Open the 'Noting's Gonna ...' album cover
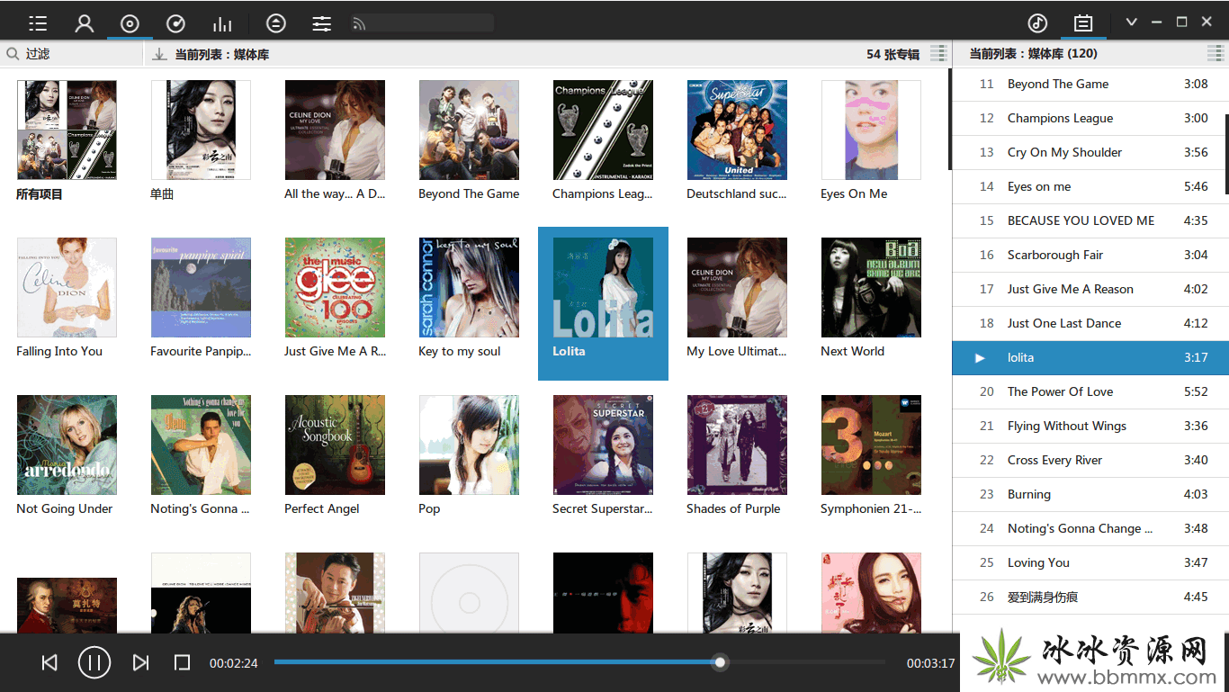The image size is (1229, 692). (x=201, y=445)
